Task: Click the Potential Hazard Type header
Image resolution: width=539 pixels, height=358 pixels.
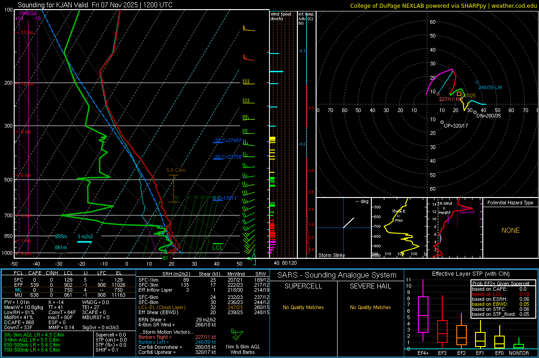Action: pos(511,203)
